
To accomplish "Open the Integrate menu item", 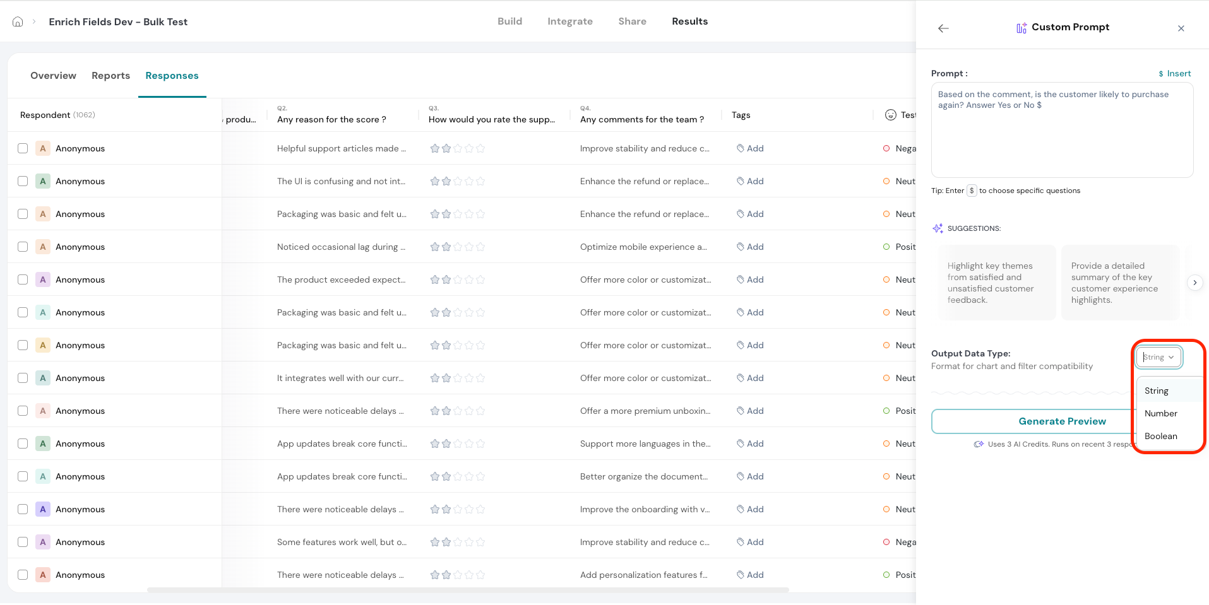I will click(x=569, y=21).
